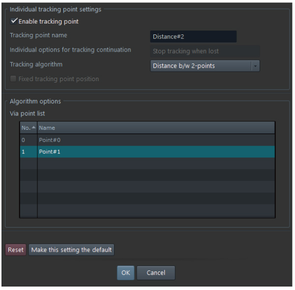
Task: Select the Point#0 row in the list
Action: (155, 140)
